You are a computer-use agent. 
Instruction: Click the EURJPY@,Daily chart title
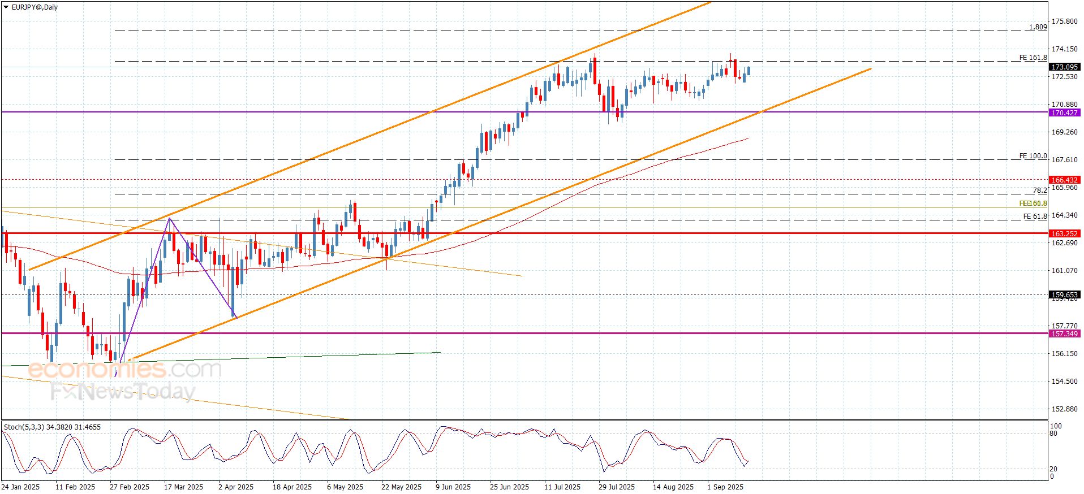pos(35,7)
